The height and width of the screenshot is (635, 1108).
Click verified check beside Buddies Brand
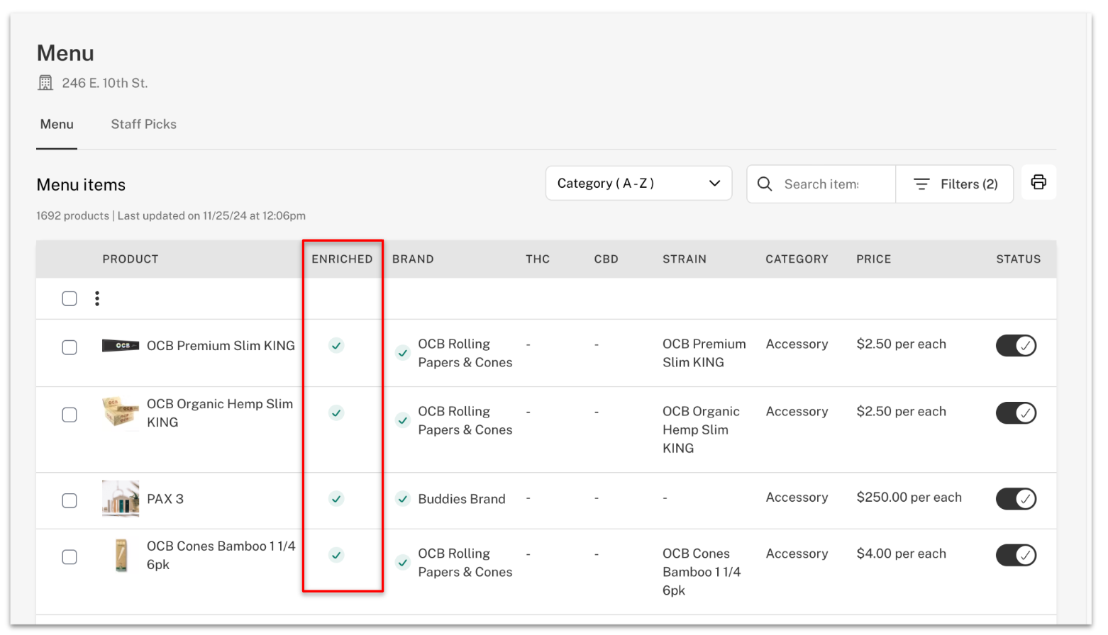coord(403,499)
